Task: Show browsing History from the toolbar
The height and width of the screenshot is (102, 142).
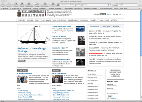Action: 37,4
